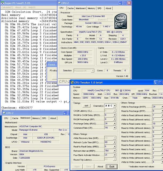Open the Refresh Cycle Time (tRFC) dropdown
The image size is (163, 171).
tap(115, 142)
